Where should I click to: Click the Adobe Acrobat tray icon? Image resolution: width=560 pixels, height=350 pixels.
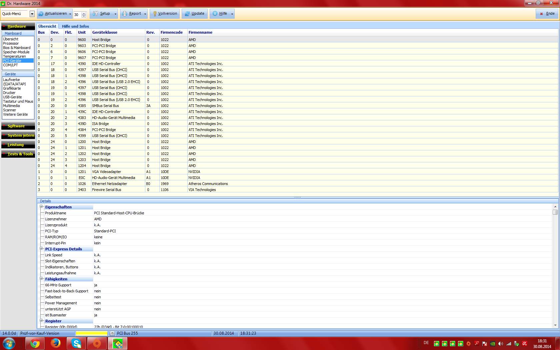(x=477, y=344)
